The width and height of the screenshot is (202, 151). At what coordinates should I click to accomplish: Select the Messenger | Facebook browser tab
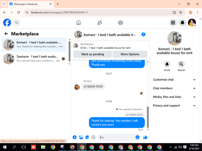point(31,4)
